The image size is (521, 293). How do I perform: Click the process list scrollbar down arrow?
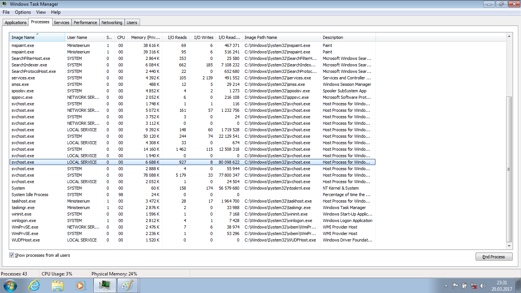(509, 246)
